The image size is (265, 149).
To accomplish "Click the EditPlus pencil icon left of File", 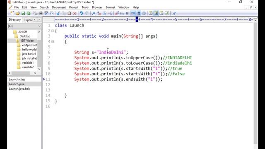I will point(10,7).
